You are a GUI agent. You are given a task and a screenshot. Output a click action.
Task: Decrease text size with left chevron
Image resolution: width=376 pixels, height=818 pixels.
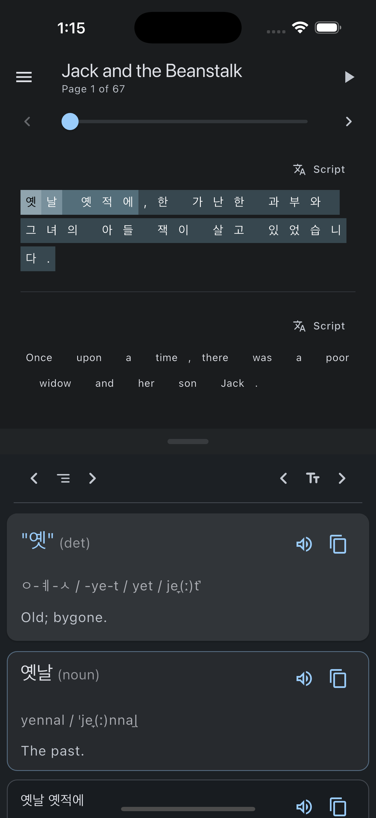coord(283,478)
